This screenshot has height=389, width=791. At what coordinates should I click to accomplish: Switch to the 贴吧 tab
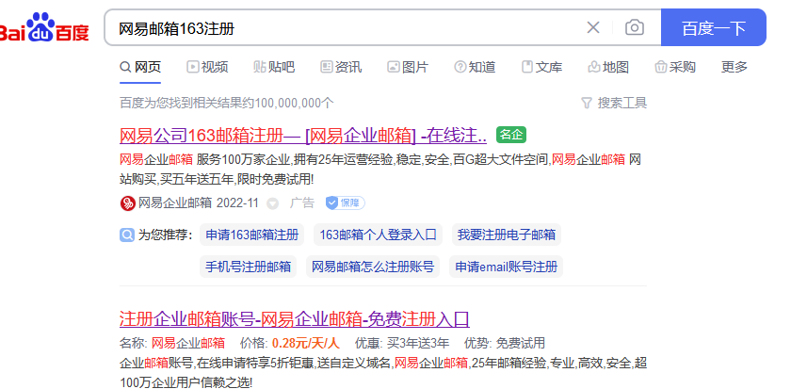point(274,67)
